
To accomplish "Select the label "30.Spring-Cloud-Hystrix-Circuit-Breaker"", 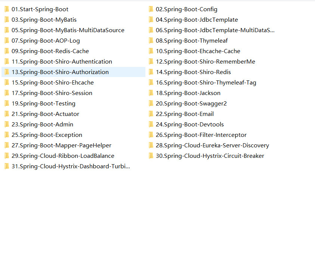I will [x=210, y=156].
